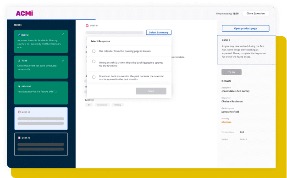Click the MEET-11 bug icon in header
The image size is (287, 178).
87,25
